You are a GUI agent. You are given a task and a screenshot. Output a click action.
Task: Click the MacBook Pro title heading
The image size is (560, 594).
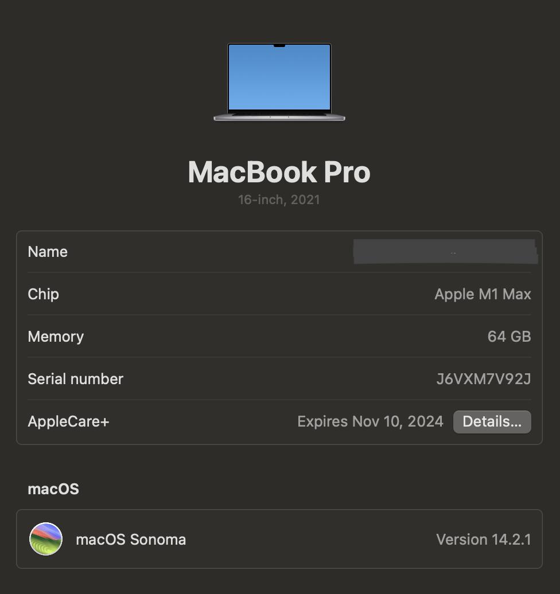279,172
